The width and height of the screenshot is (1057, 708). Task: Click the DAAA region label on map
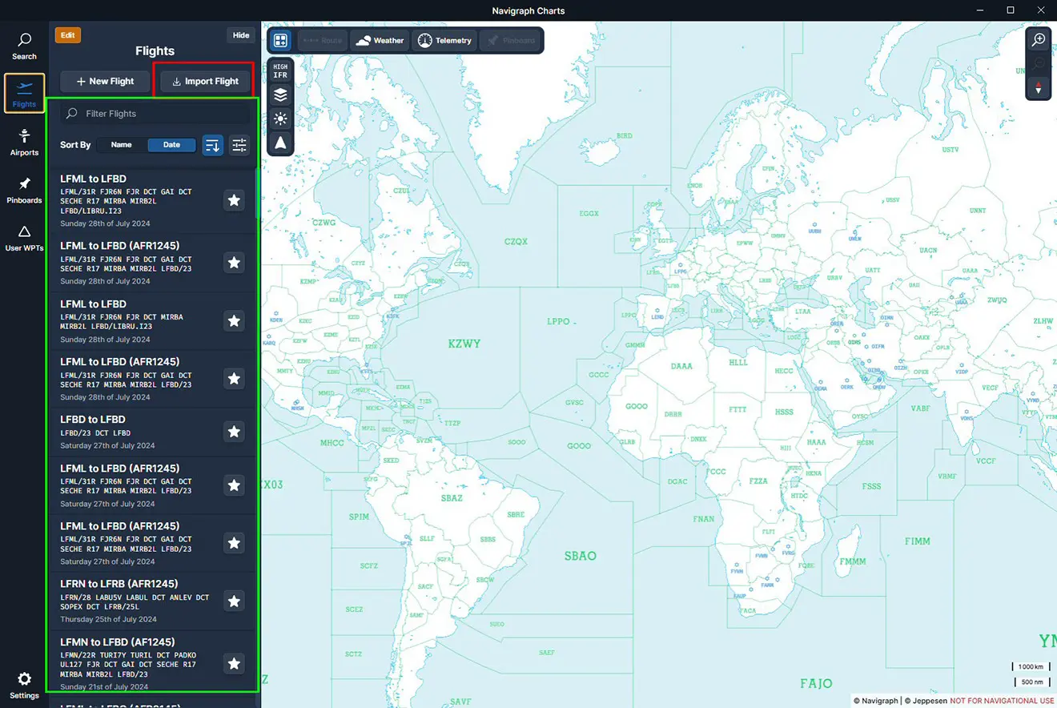click(x=681, y=366)
